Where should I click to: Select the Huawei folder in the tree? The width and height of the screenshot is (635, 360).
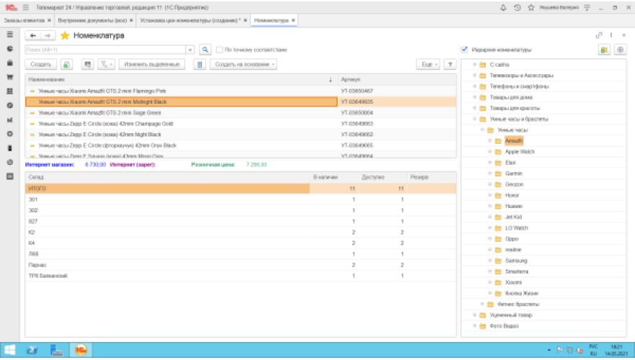(514, 207)
